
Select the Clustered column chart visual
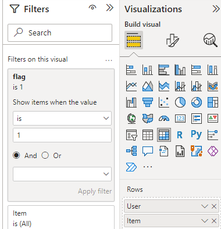click(x=180, y=70)
